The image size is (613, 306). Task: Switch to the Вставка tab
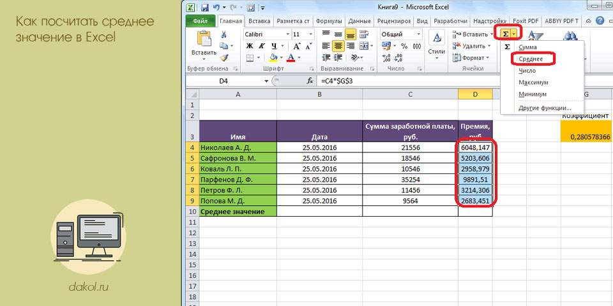(260, 20)
